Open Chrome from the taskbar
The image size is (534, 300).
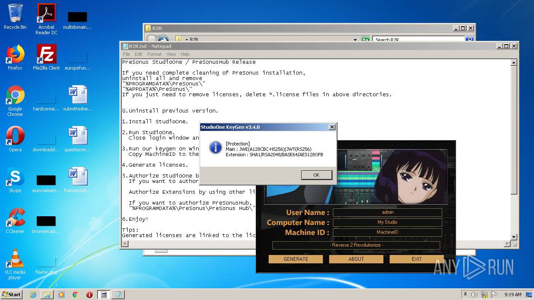tap(76, 295)
